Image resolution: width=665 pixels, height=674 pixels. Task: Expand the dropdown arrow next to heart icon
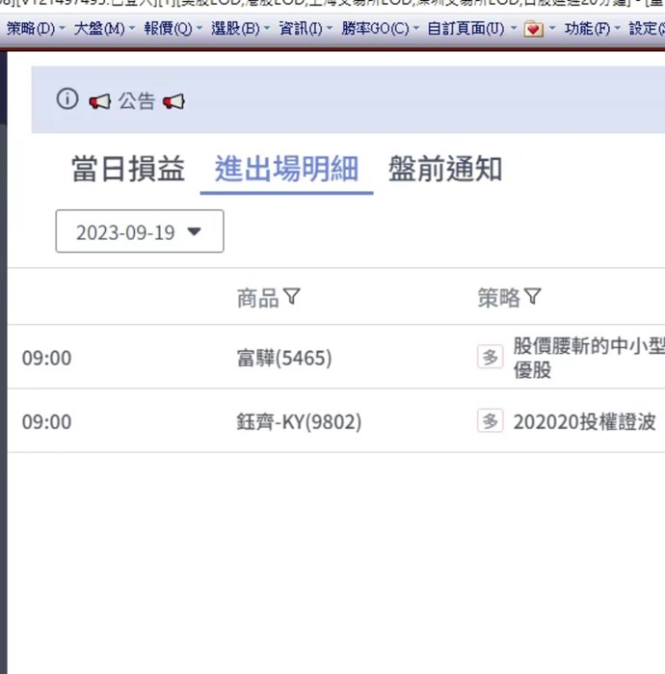point(552,29)
